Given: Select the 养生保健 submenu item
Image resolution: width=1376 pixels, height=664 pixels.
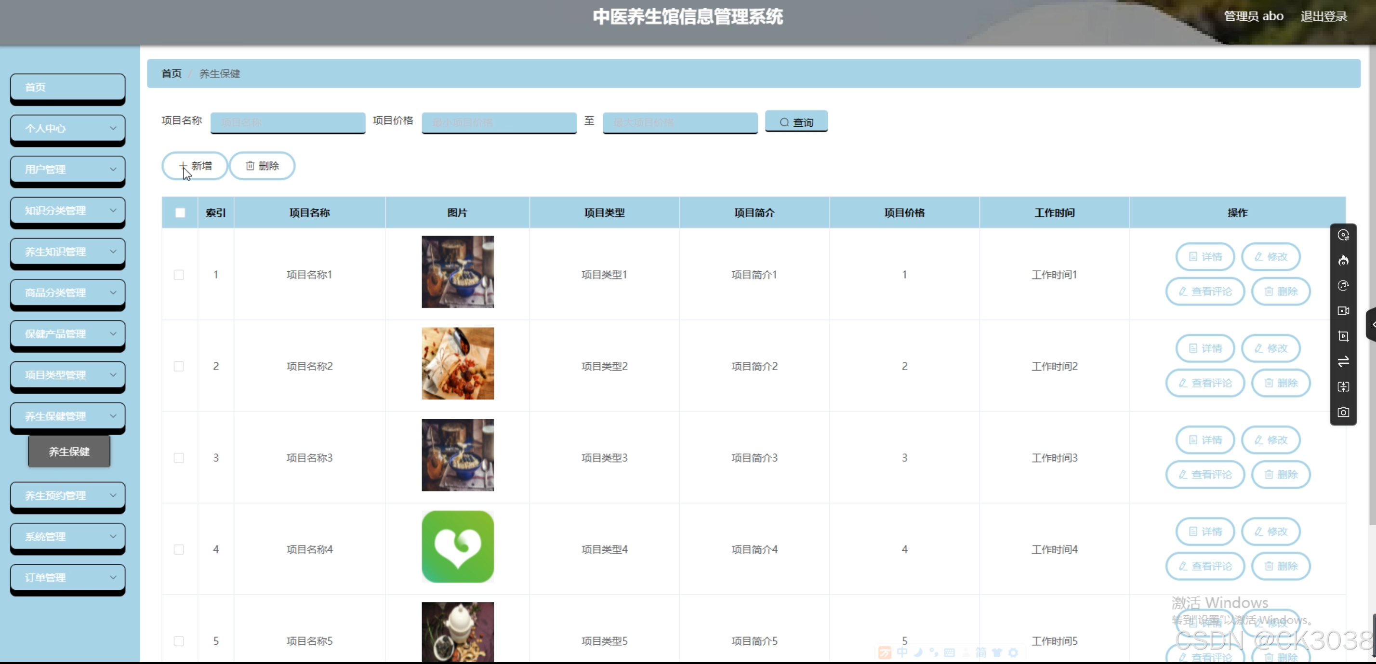Looking at the screenshot, I should tap(69, 452).
